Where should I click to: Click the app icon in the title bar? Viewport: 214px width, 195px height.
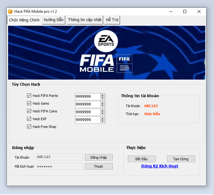click(10, 11)
